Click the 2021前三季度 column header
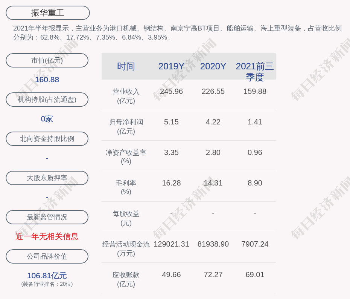The height and width of the screenshot is (299, 350). (x=255, y=72)
